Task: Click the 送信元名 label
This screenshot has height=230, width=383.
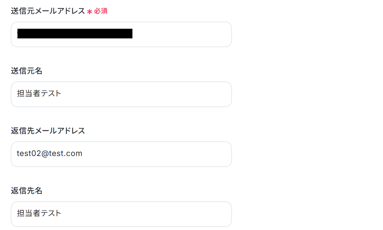Action: click(27, 71)
